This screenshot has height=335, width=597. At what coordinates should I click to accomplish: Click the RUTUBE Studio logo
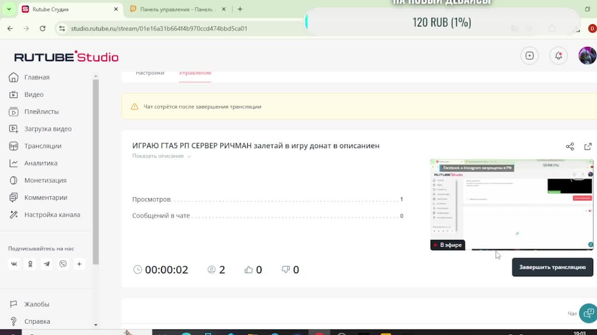(x=66, y=57)
